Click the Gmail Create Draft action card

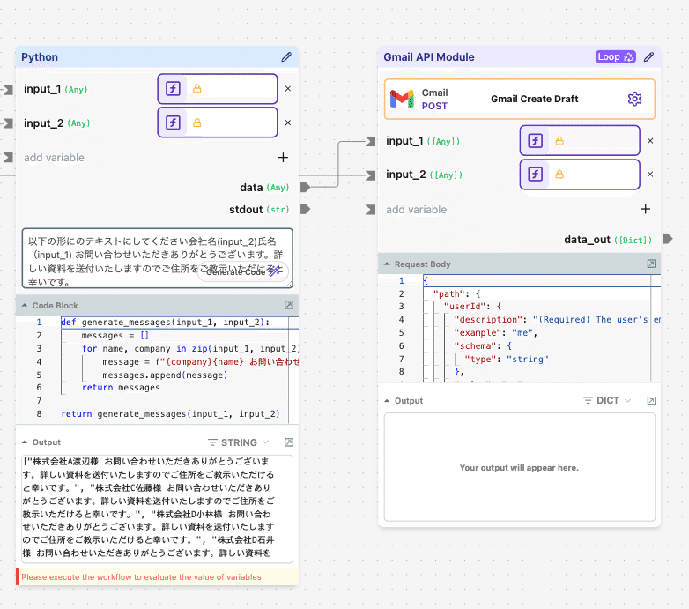coord(520,99)
